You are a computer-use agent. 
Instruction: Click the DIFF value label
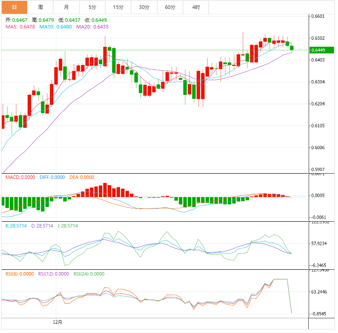pyautogui.click(x=51, y=177)
